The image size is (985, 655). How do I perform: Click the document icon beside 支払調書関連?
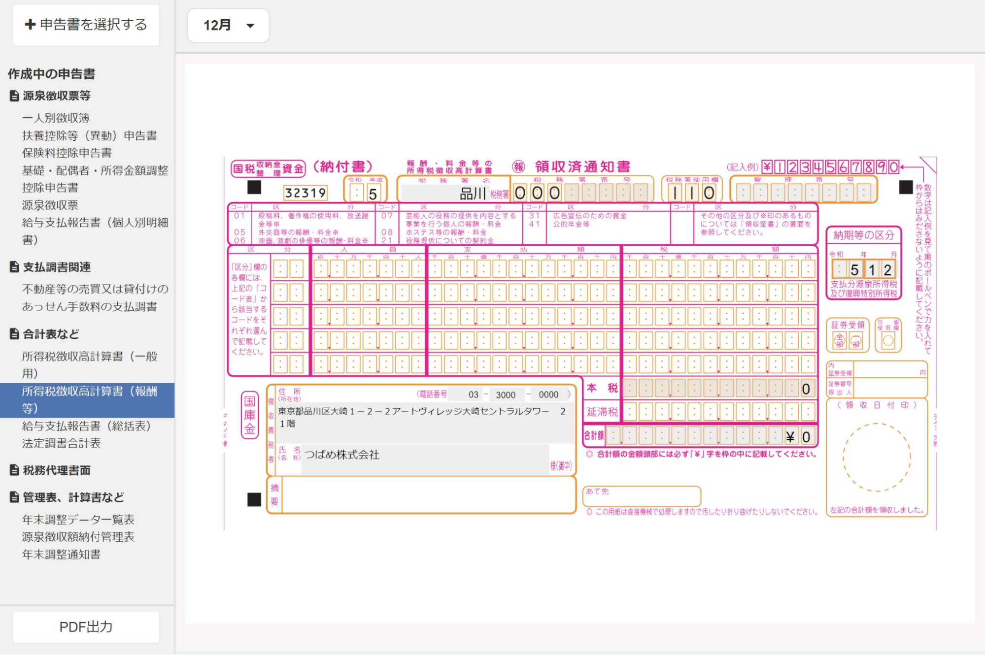pyautogui.click(x=14, y=267)
